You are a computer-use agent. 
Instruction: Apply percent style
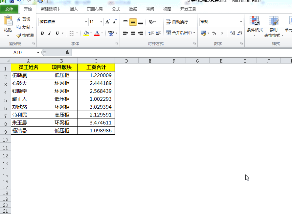click(x=214, y=33)
